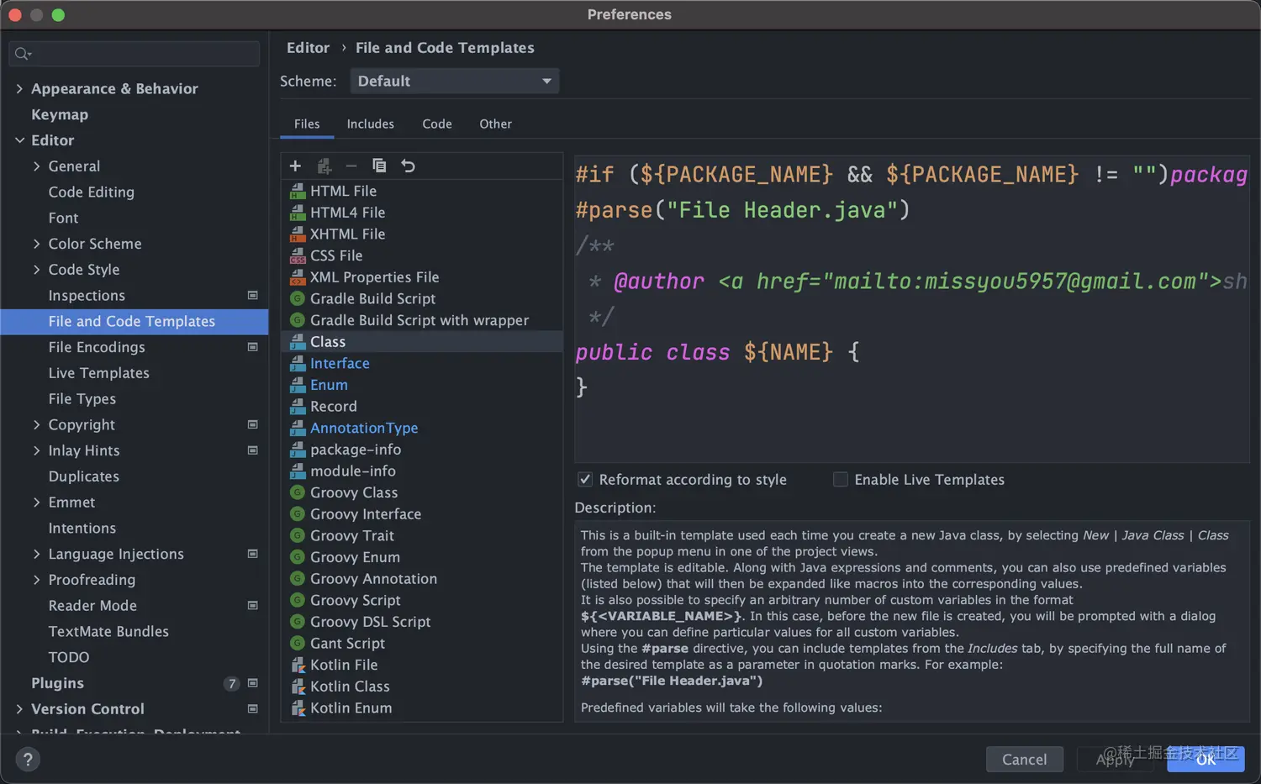1261x784 pixels.
Task: Expand Appearance & Behavior section
Action: tap(19, 89)
